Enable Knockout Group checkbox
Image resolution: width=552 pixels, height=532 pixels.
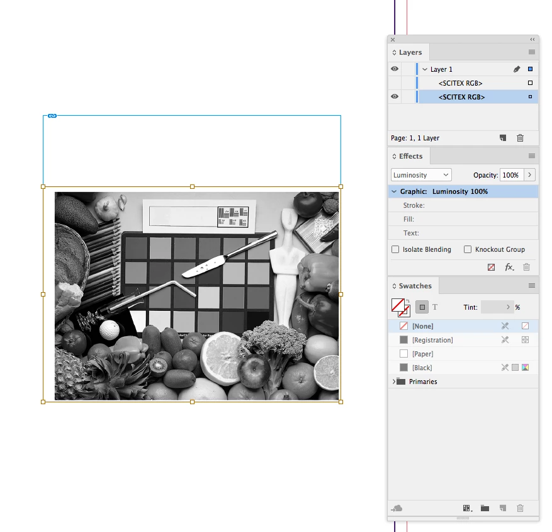tap(468, 249)
